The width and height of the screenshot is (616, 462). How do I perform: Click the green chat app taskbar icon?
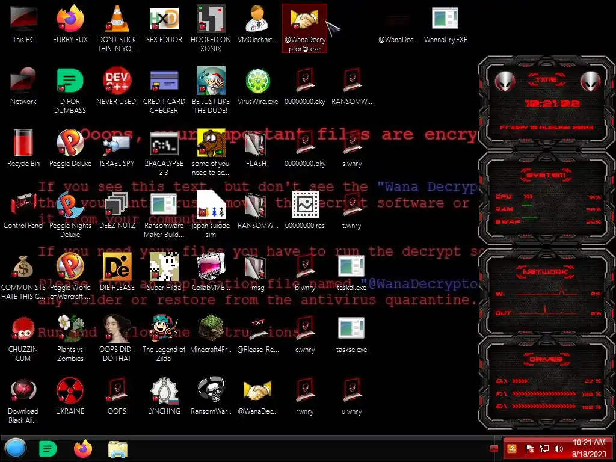[x=48, y=449]
